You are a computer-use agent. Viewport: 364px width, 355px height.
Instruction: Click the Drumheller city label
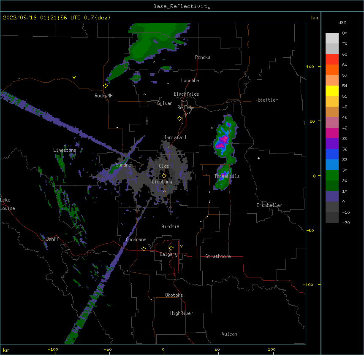coord(269,205)
